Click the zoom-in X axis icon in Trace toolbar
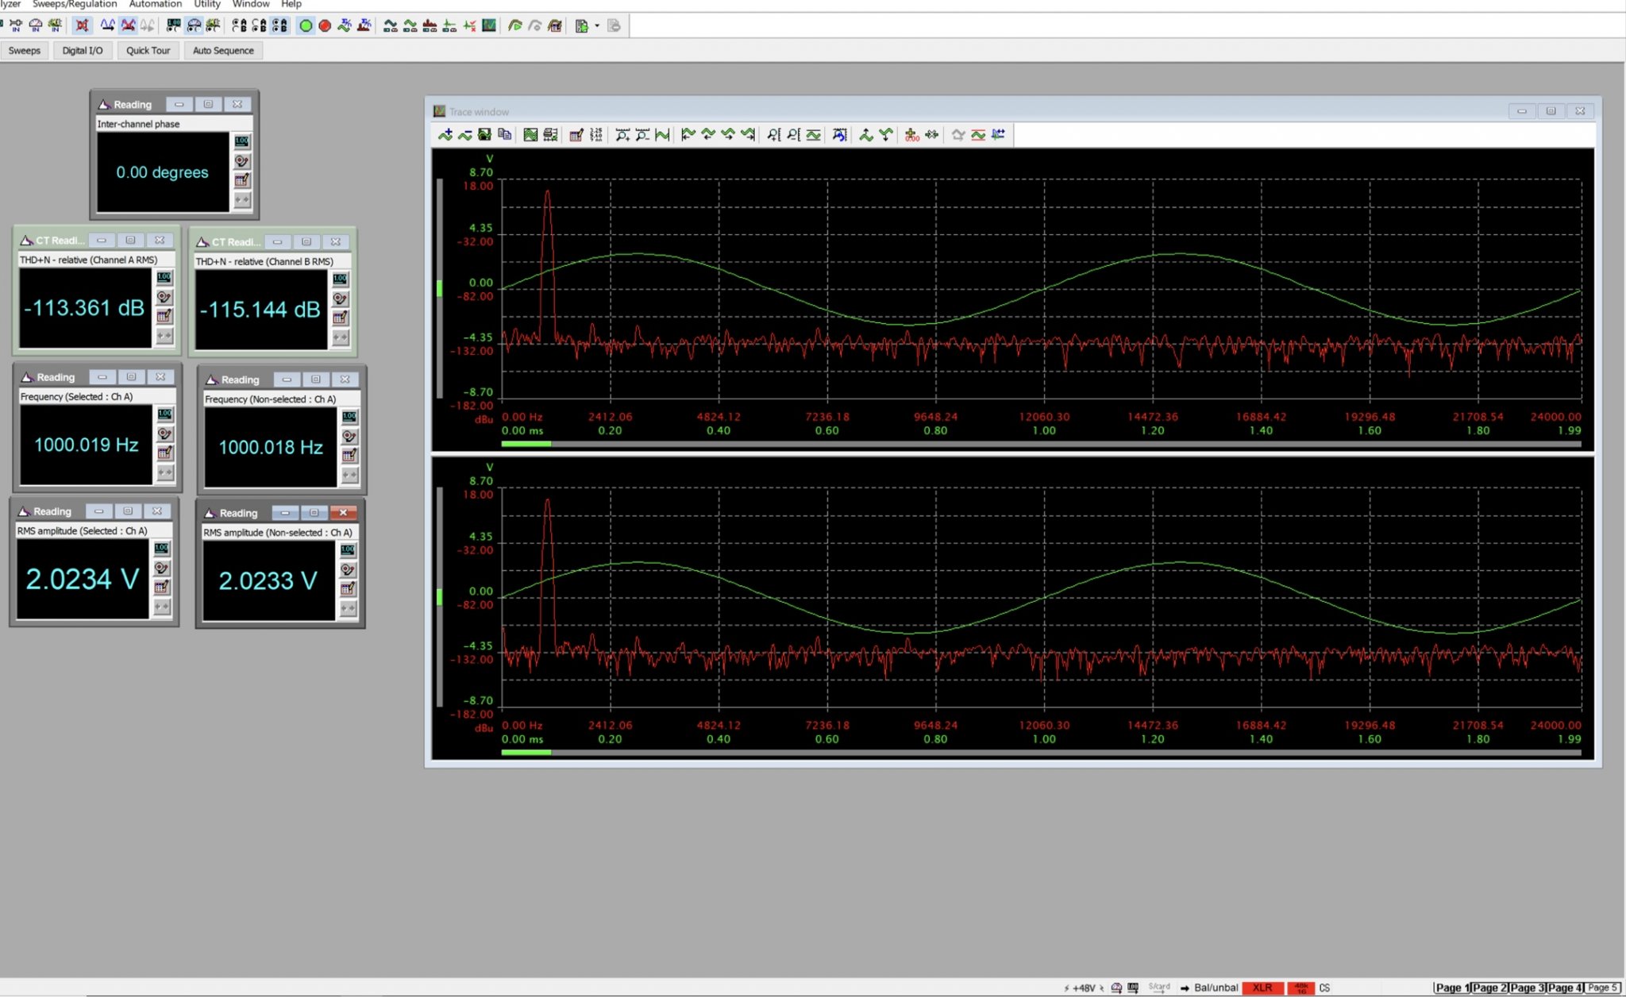The height and width of the screenshot is (998, 1626). [622, 135]
